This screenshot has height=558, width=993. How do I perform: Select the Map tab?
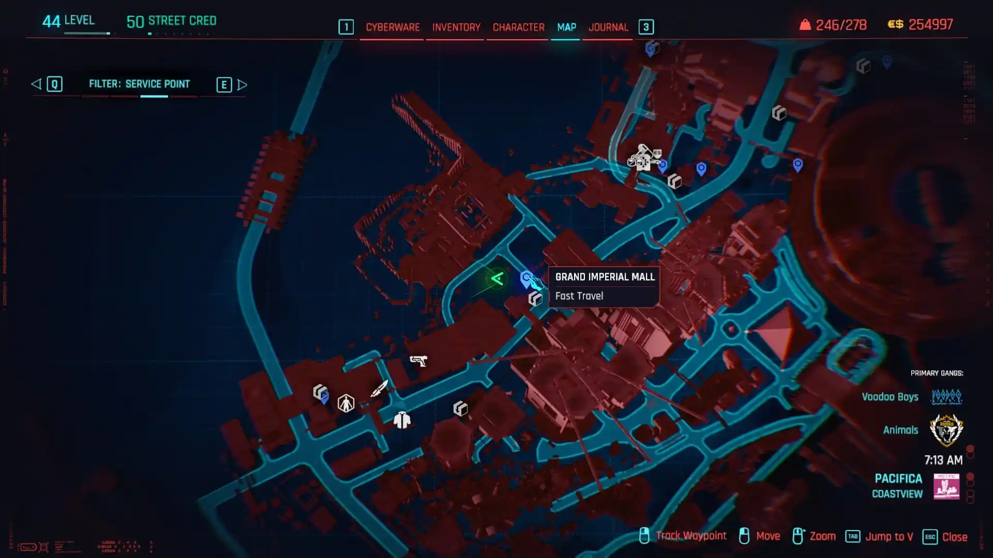[566, 27]
